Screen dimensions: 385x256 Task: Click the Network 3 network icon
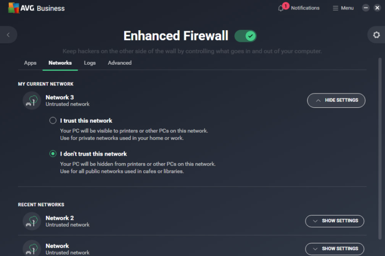click(x=32, y=100)
